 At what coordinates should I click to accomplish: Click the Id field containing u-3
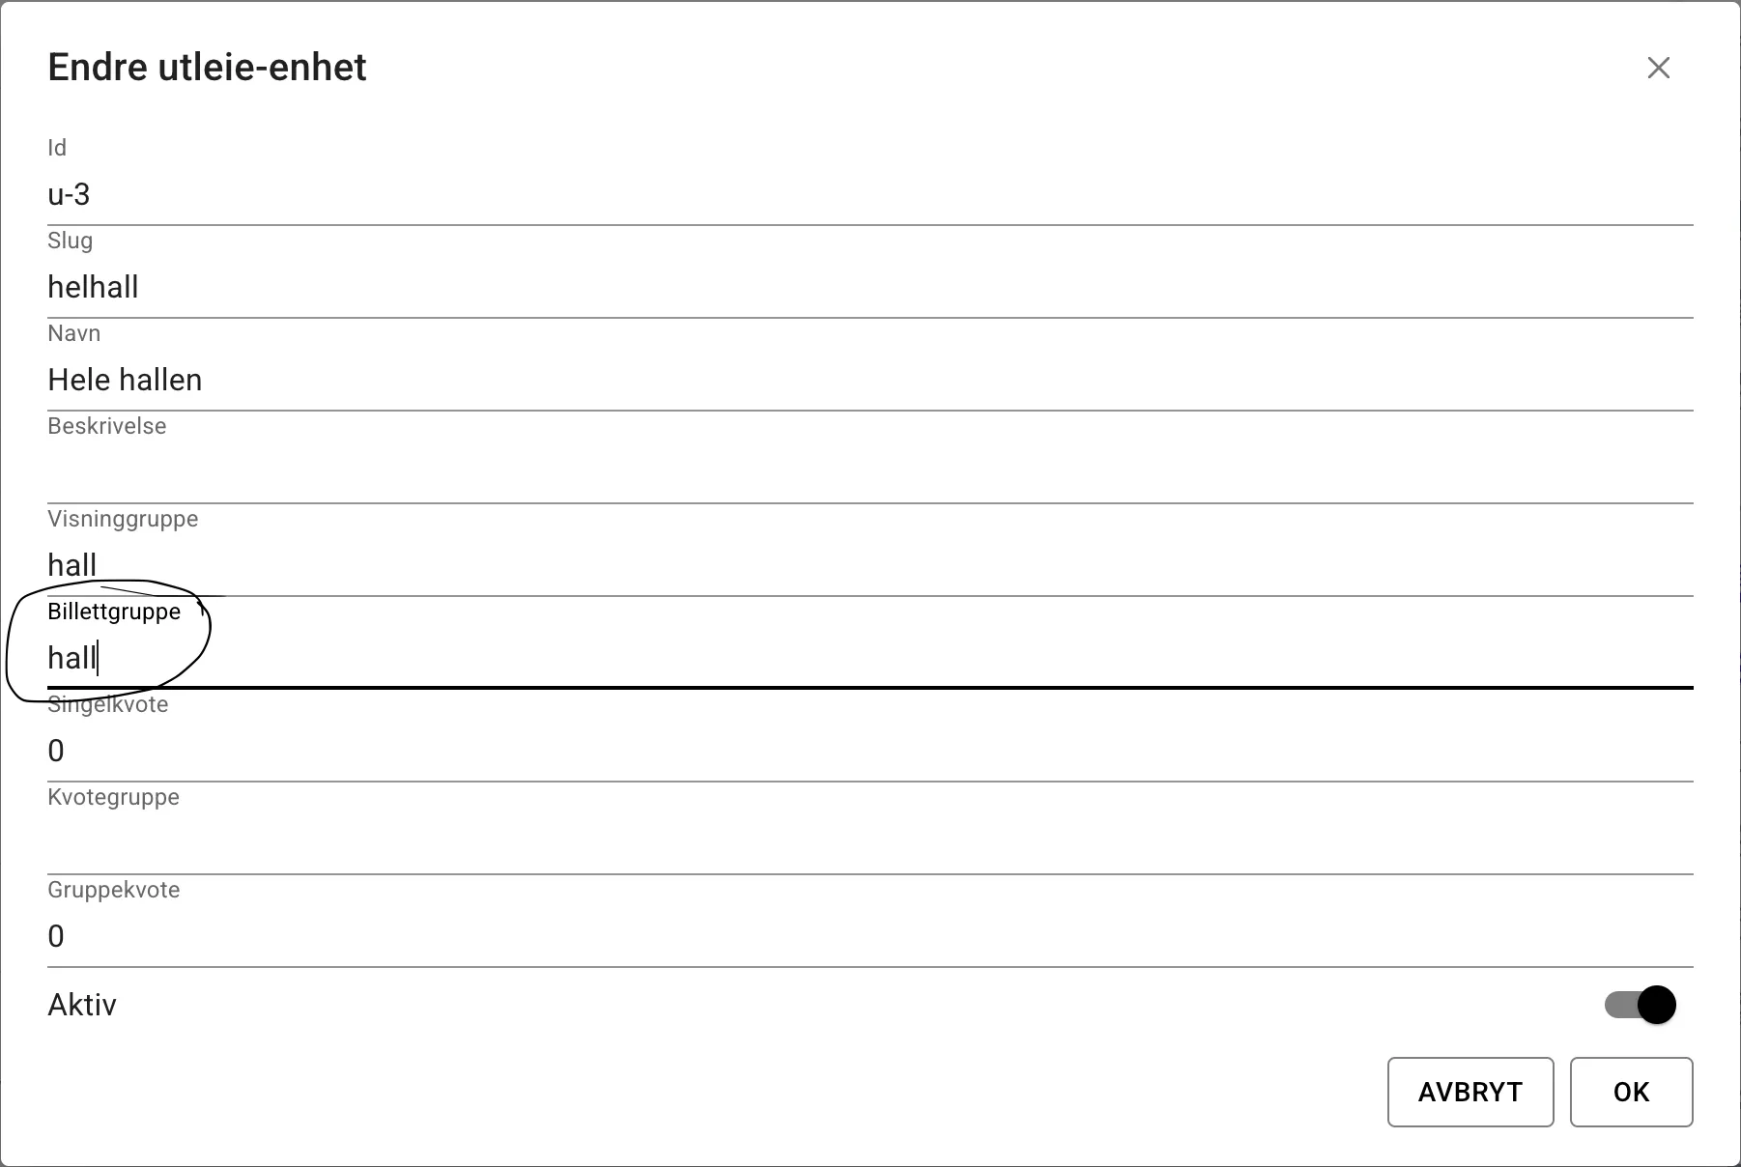386,194
